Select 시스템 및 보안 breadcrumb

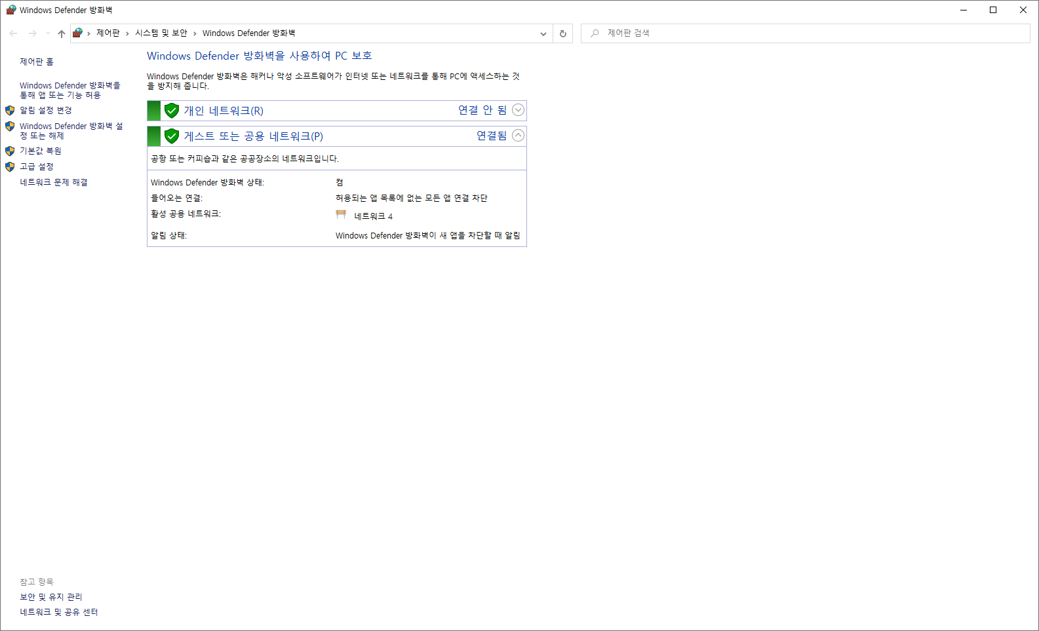[161, 33]
